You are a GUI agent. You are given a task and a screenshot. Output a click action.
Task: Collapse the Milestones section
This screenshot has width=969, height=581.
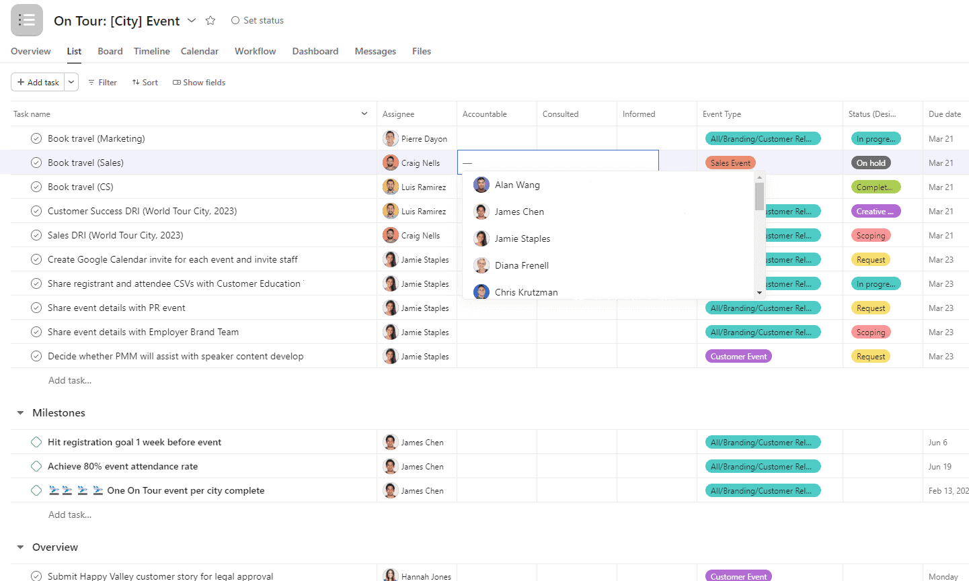pos(20,413)
